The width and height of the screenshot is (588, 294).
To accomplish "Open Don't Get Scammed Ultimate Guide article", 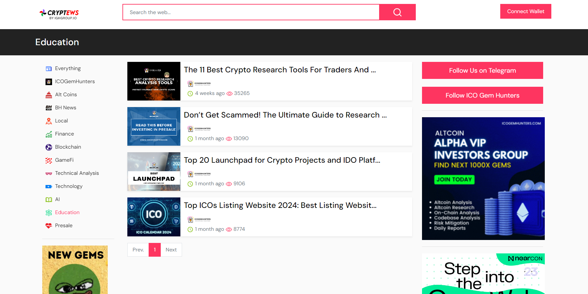I will [285, 115].
